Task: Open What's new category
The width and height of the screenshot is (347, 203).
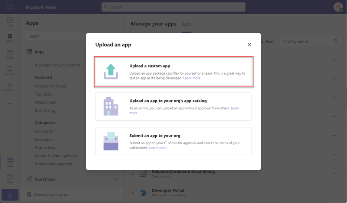Action: coord(46,102)
